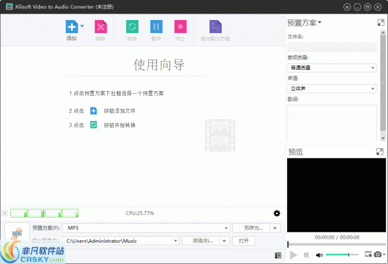388x264 pixels.
Task: Expand the preview panel with its arrow icon
Action: (x=380, y=151)
